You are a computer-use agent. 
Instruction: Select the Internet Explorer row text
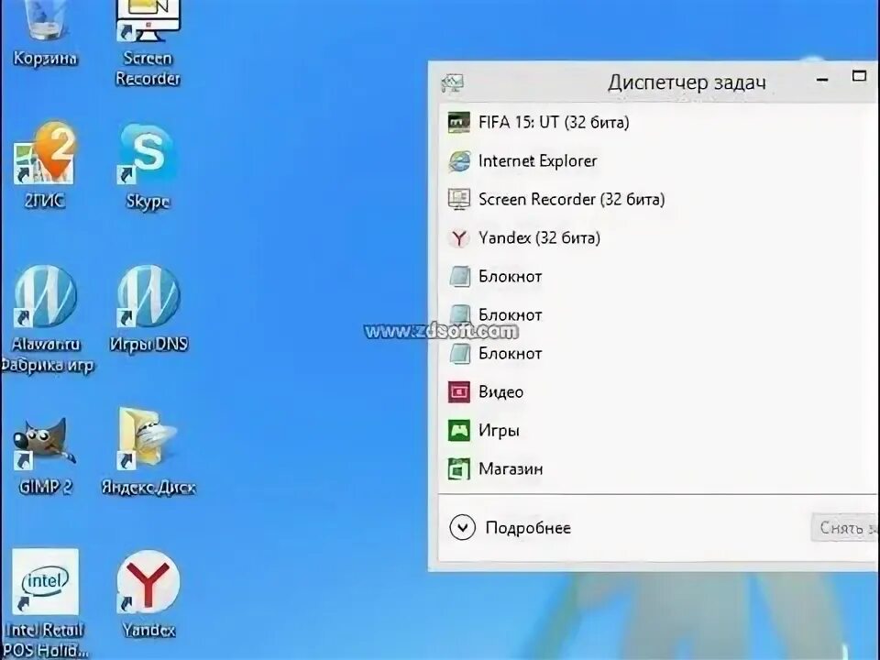538,161
